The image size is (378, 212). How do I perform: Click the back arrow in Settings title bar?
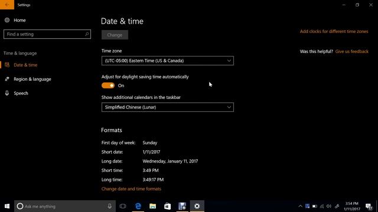pyautogui.click(x=7, y=5)
